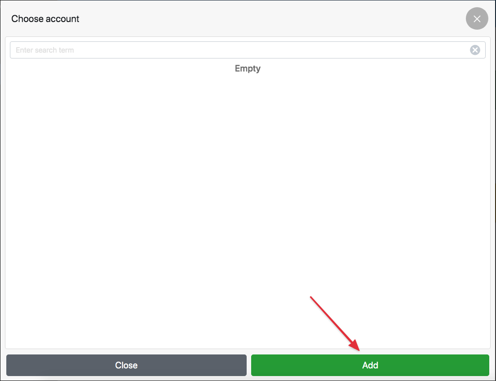
Task: Click the blank account list area
Action: coord(248,202)
